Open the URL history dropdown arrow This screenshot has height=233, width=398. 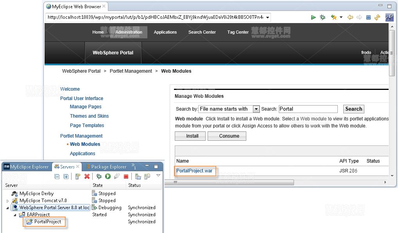tap(267, 18)
